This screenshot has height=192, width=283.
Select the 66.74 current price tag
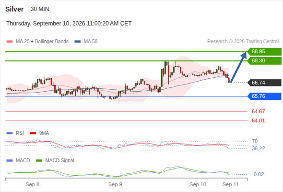[264, 83]
